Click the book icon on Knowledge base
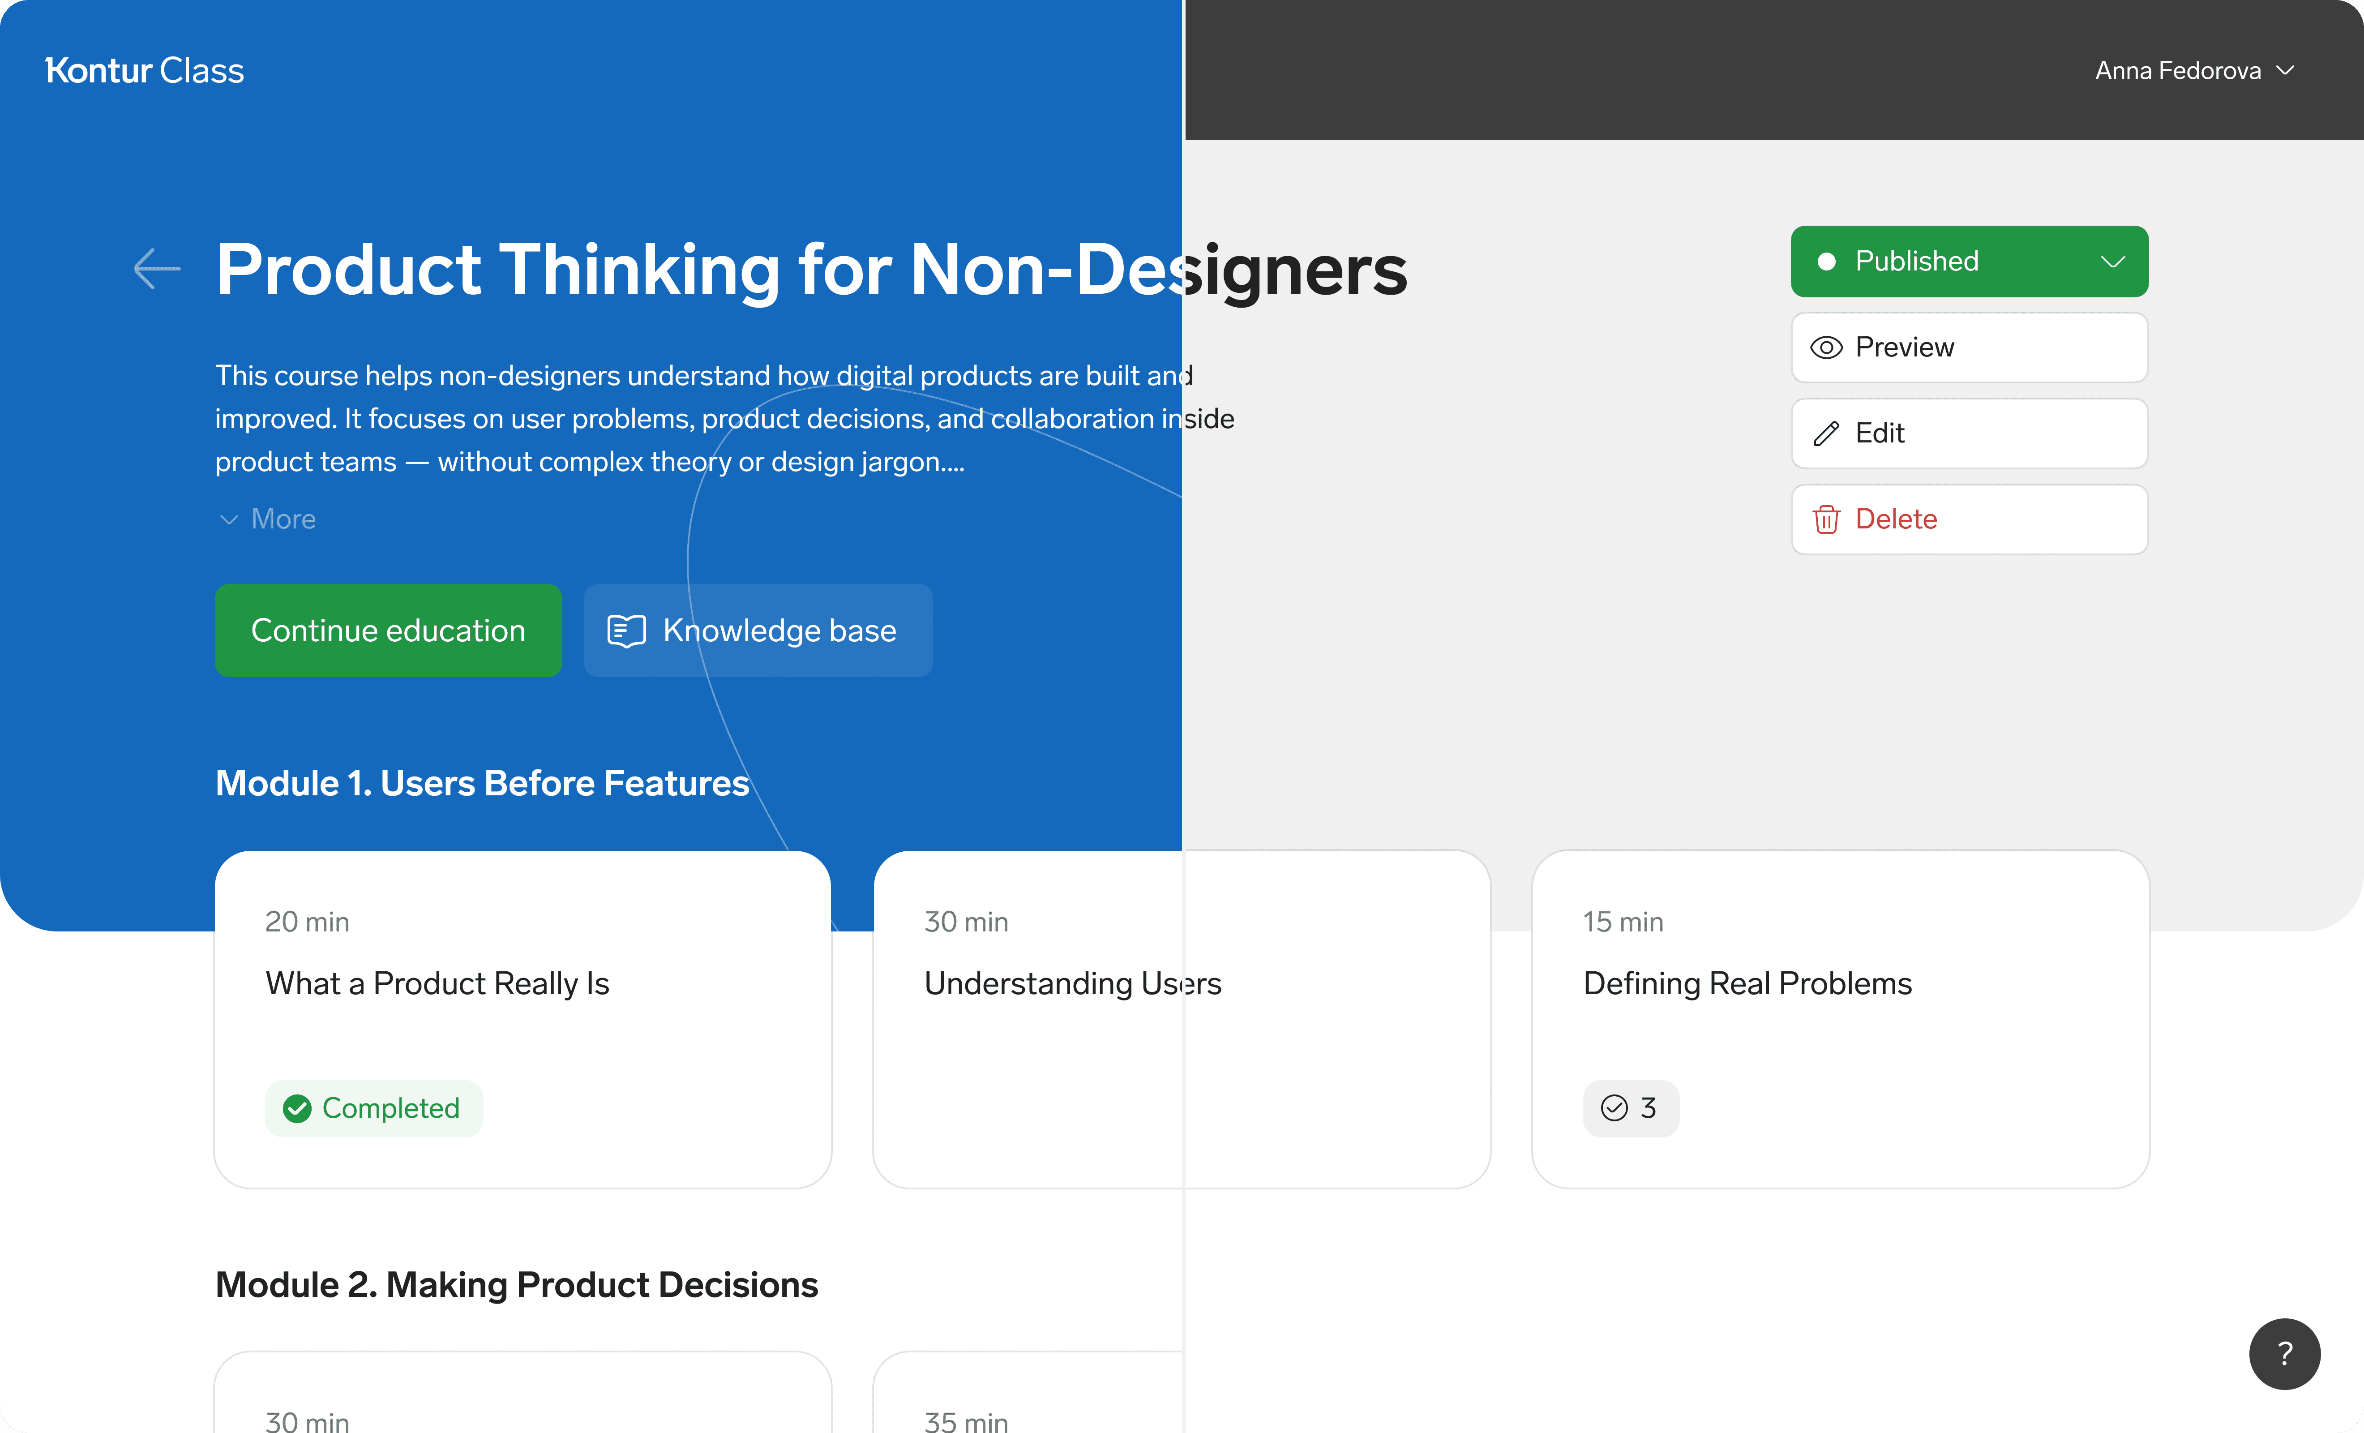 tap(626, 631)
